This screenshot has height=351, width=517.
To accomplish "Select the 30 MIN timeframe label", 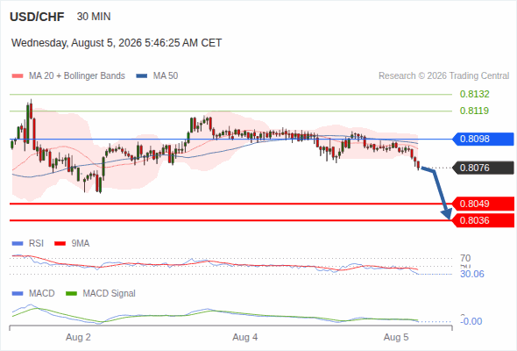I will tap(94, 17).
